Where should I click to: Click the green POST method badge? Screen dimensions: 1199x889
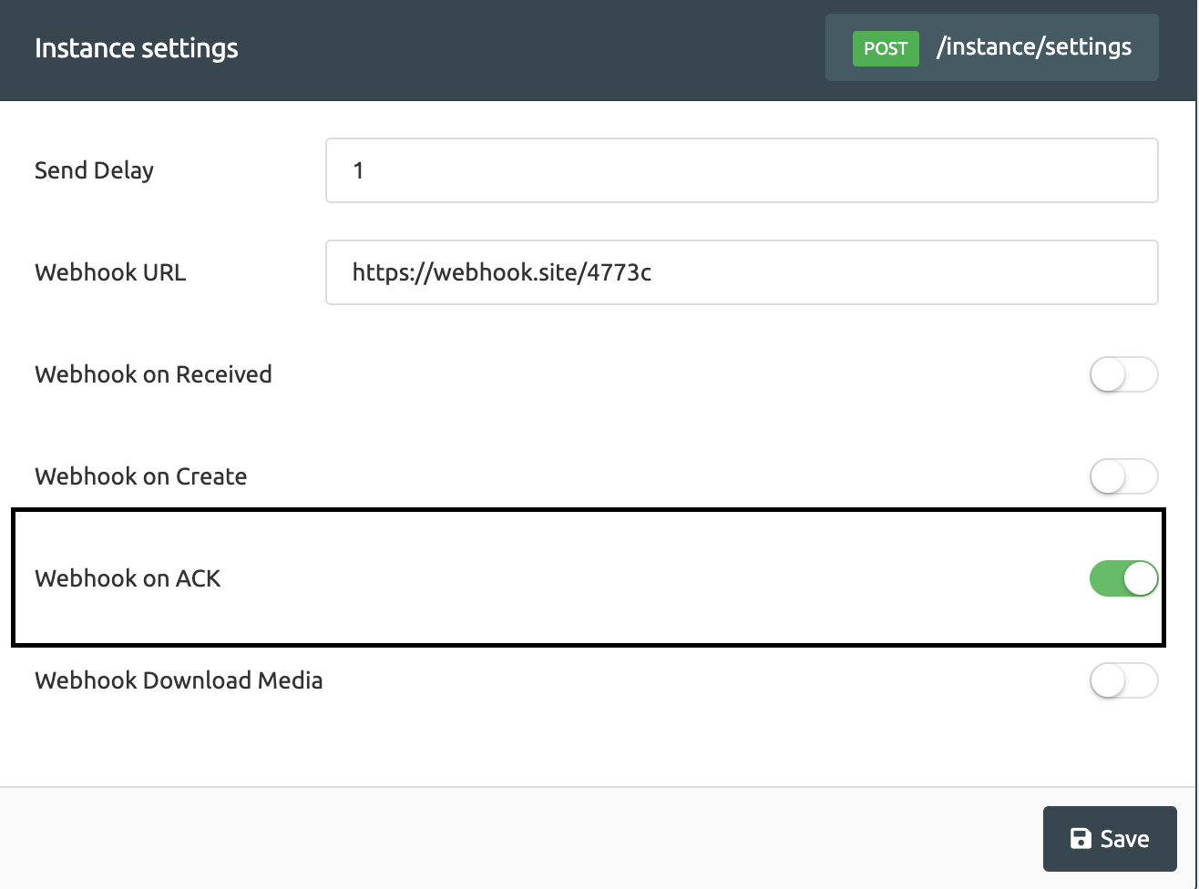[x=885, y=48]
